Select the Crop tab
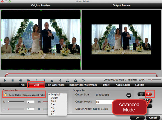Image resolution: width=162 pixels, height=120 pixels. tap(36, 85)
